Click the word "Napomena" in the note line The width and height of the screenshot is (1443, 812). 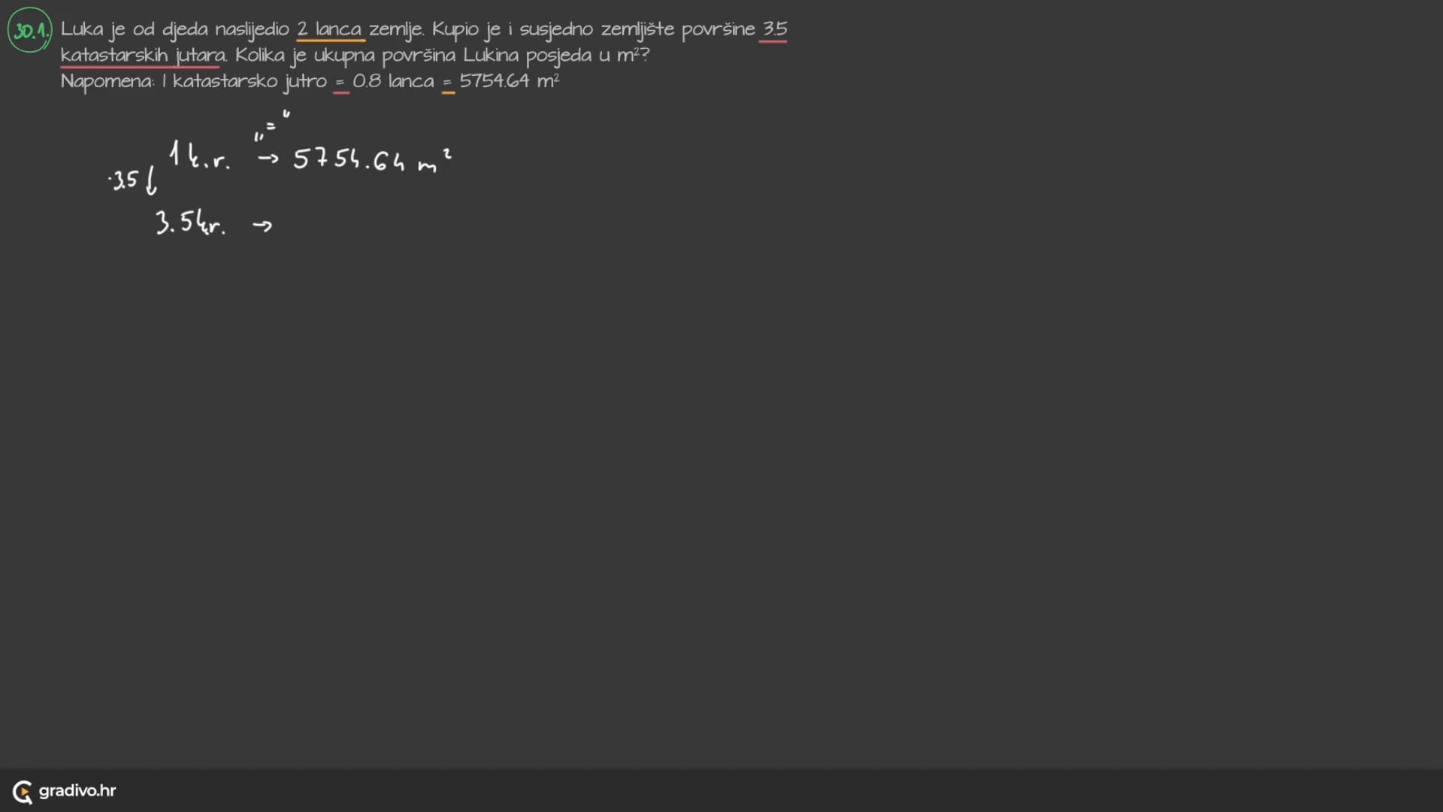(x=107, y=82)
